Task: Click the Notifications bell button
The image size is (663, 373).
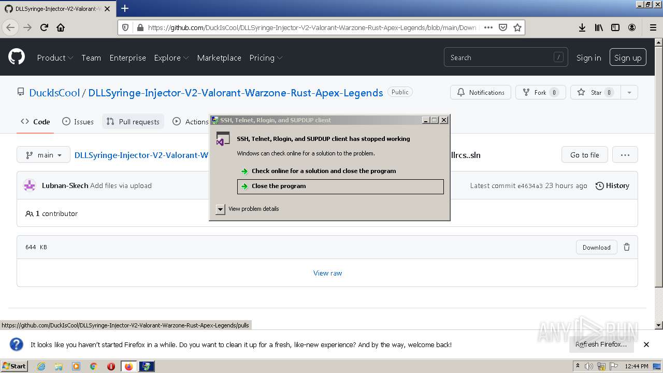Action: [x=481, y=92]
